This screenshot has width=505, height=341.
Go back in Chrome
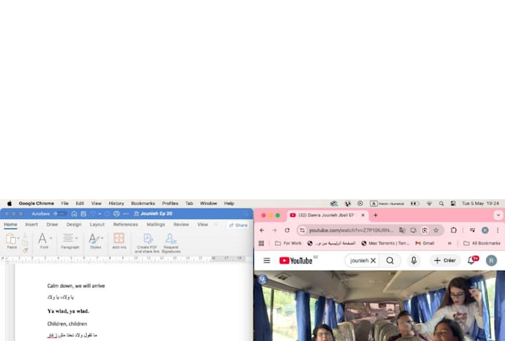tap(262, 230)
